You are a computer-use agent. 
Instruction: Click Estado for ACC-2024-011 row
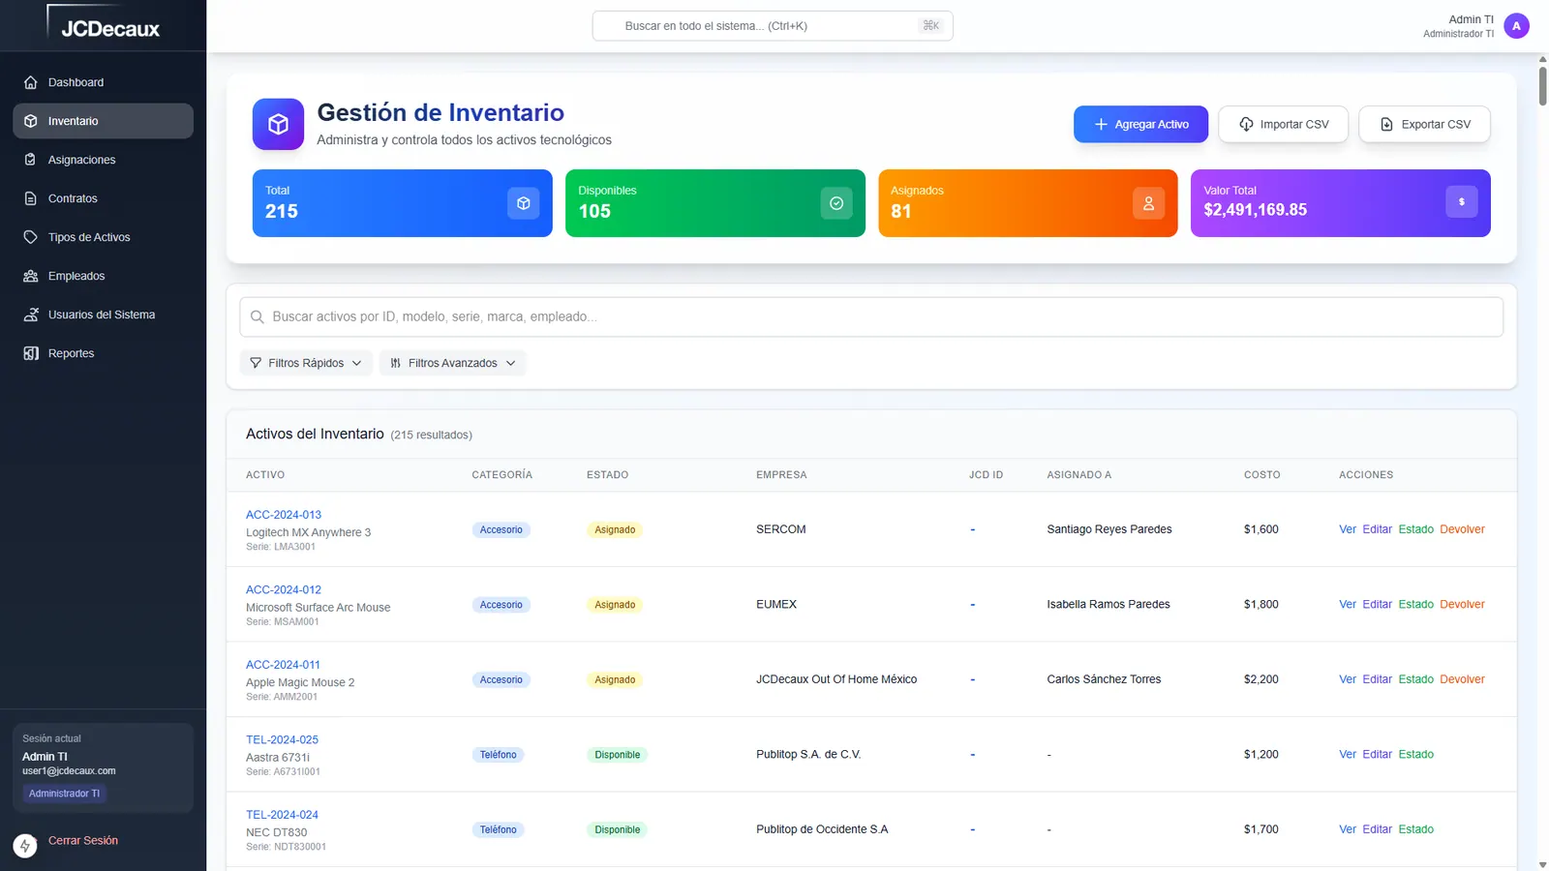[x=1415, y=679]
